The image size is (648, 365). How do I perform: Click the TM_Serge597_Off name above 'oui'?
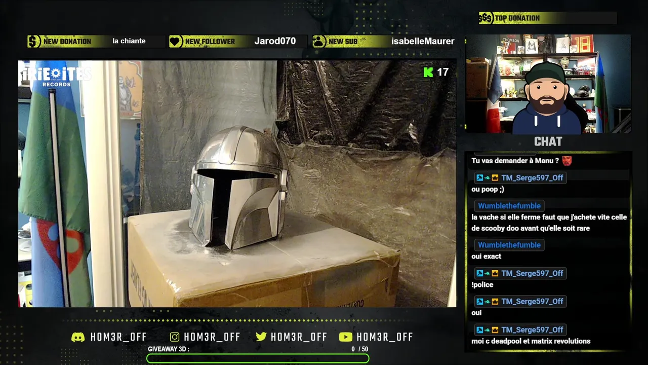[x=532, y=301]
